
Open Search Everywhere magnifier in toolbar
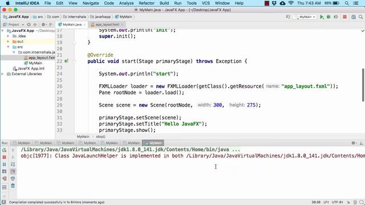(x=360, y=17)
